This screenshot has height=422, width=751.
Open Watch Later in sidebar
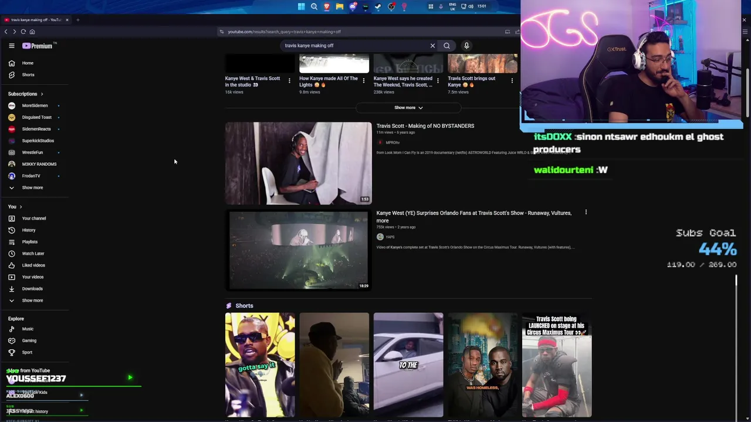coord(33,253)
